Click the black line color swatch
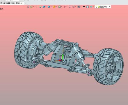Image resolution: width=128 pixels, height=105 pixels. pos(84,7)
